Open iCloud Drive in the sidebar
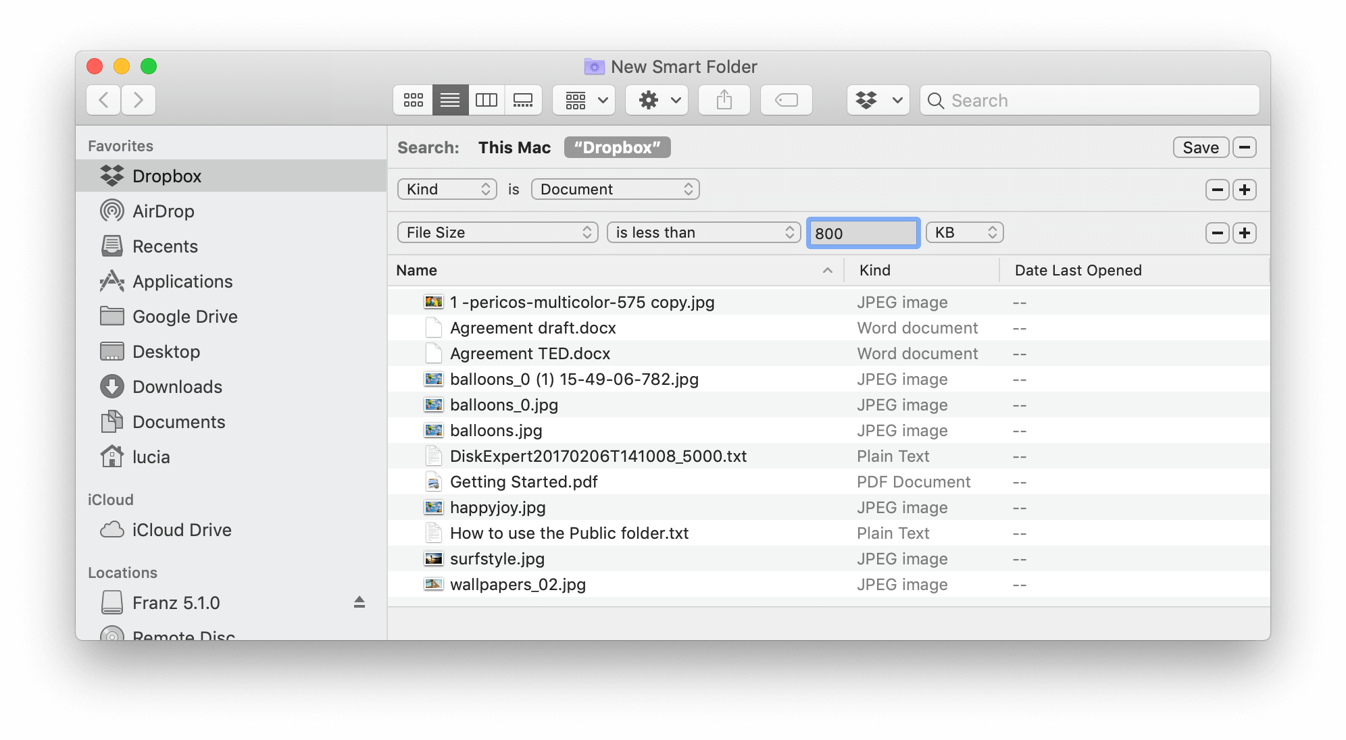The width and height of the screenshot is (1346, 740). (x=231, y=530)
